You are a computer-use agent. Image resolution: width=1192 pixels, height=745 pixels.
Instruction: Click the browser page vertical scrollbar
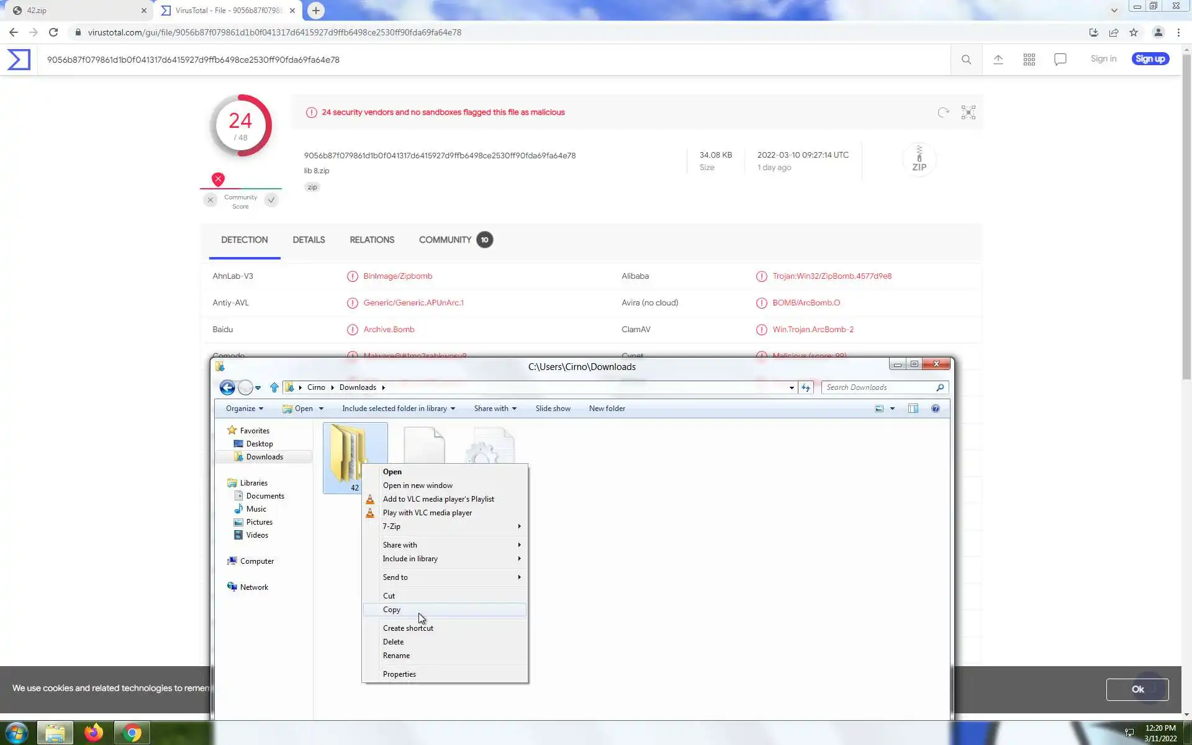[x=1186, y=217]
